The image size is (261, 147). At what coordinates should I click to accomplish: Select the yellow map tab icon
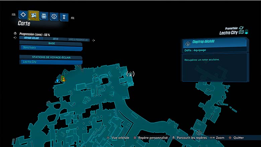33,15
